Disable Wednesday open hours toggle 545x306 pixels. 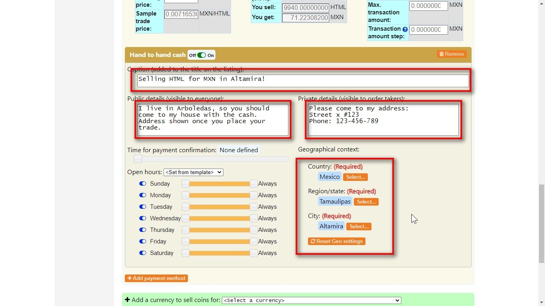(142, 218)
